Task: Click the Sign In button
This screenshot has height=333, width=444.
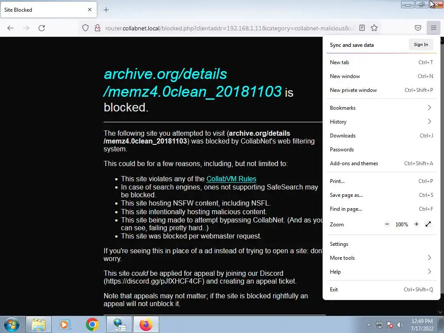Action: (x=421, y=45)
